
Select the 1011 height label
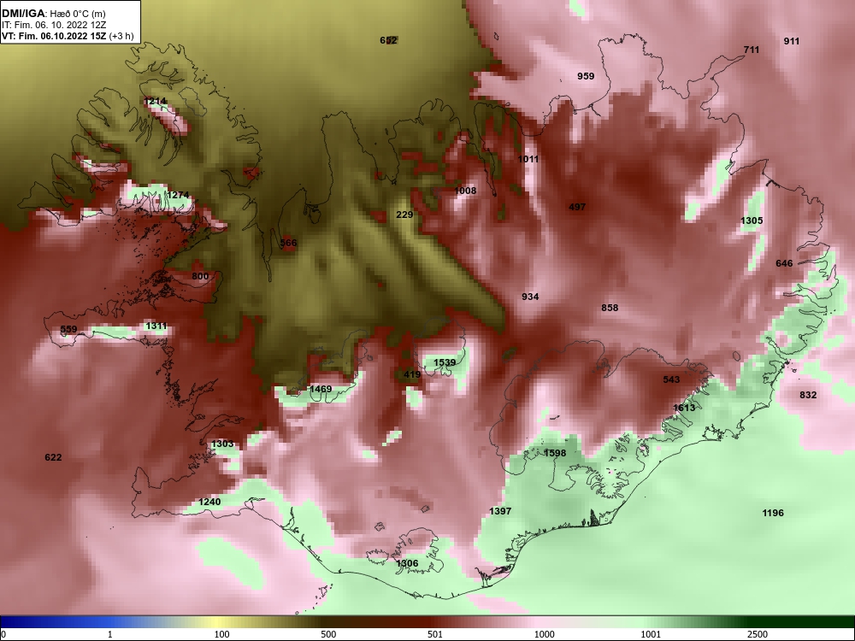coord(528,159)
